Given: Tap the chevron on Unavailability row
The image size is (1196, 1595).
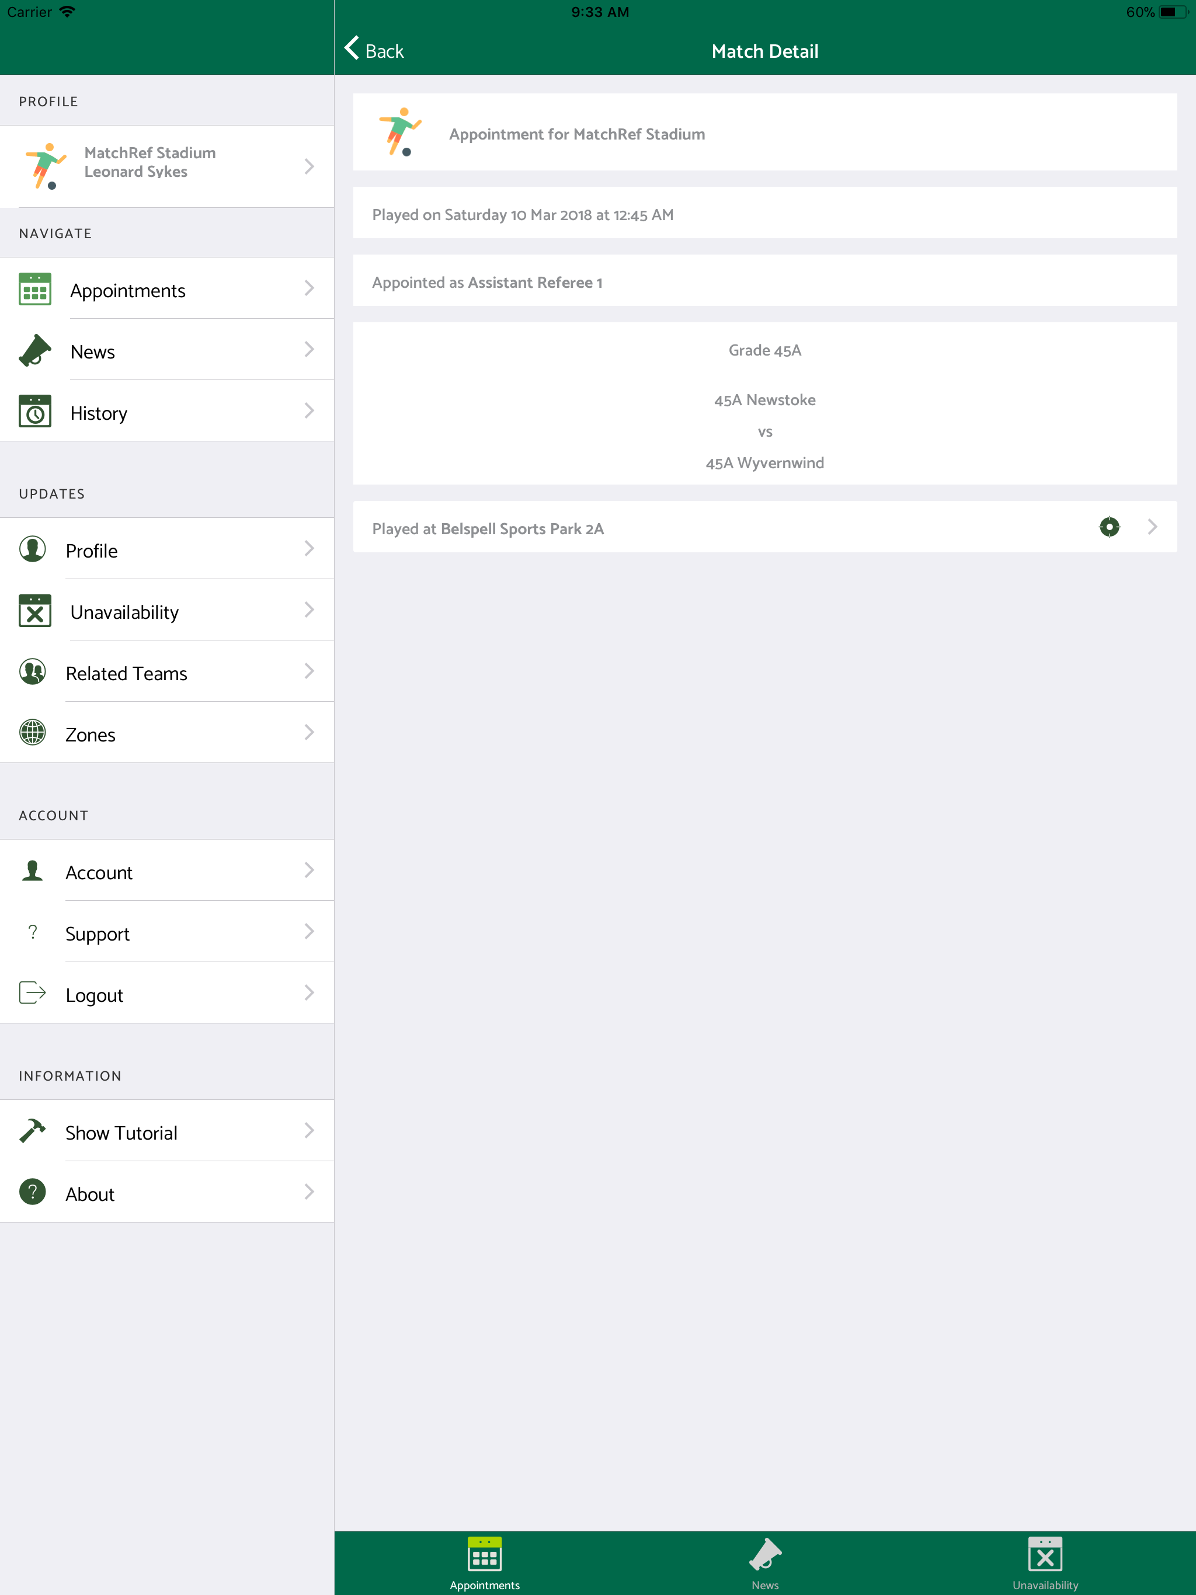Looking at the screenshot, I should 310,610.
